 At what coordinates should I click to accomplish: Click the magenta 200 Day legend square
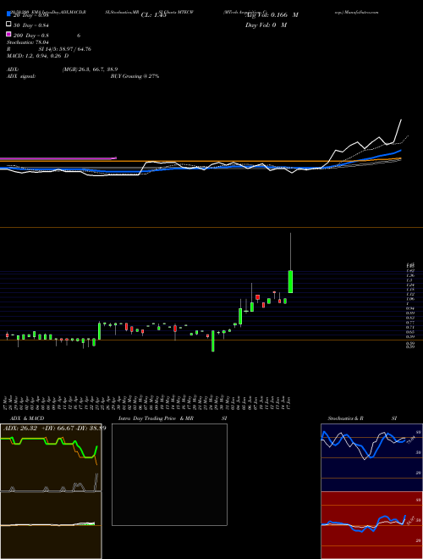click(x=8, y=34)
